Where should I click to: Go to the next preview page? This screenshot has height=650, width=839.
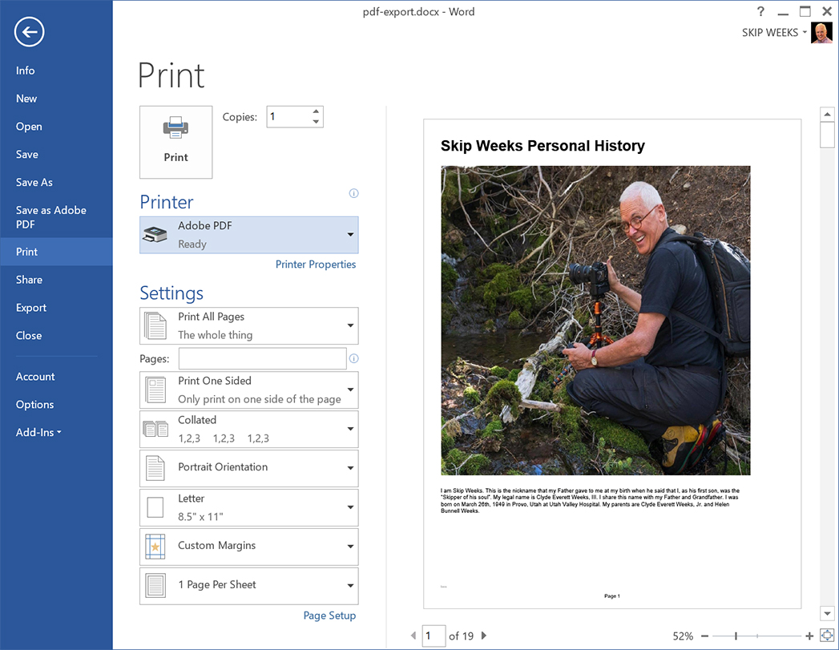click(x=484, y=636)
